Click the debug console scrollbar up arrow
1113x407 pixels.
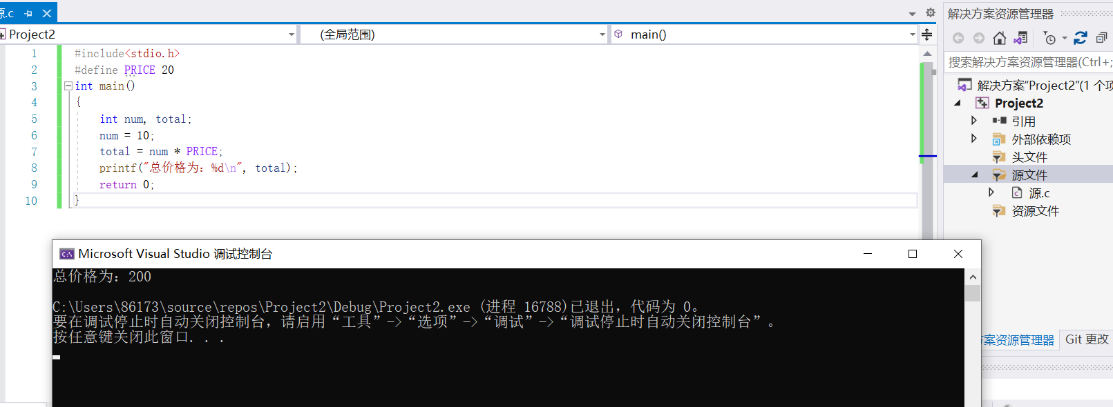973,277
